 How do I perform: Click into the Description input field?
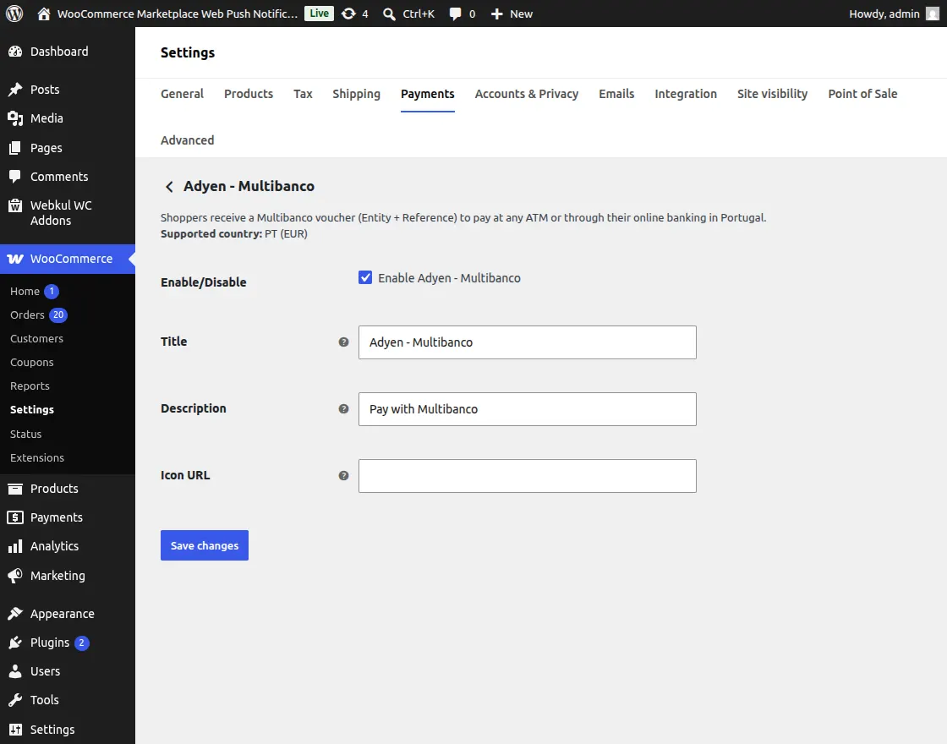[x=528, y=409]
